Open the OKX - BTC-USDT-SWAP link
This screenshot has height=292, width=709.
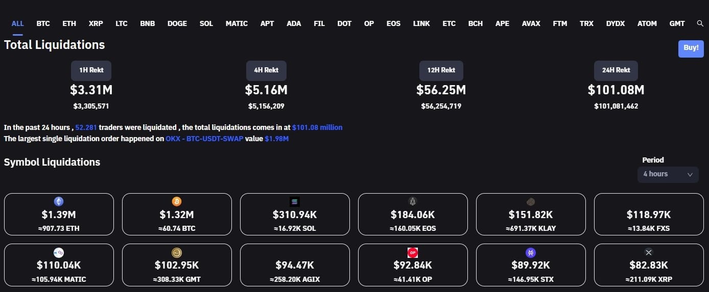204,138
